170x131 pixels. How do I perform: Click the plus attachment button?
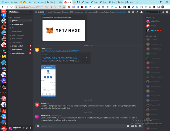point(38,126)
